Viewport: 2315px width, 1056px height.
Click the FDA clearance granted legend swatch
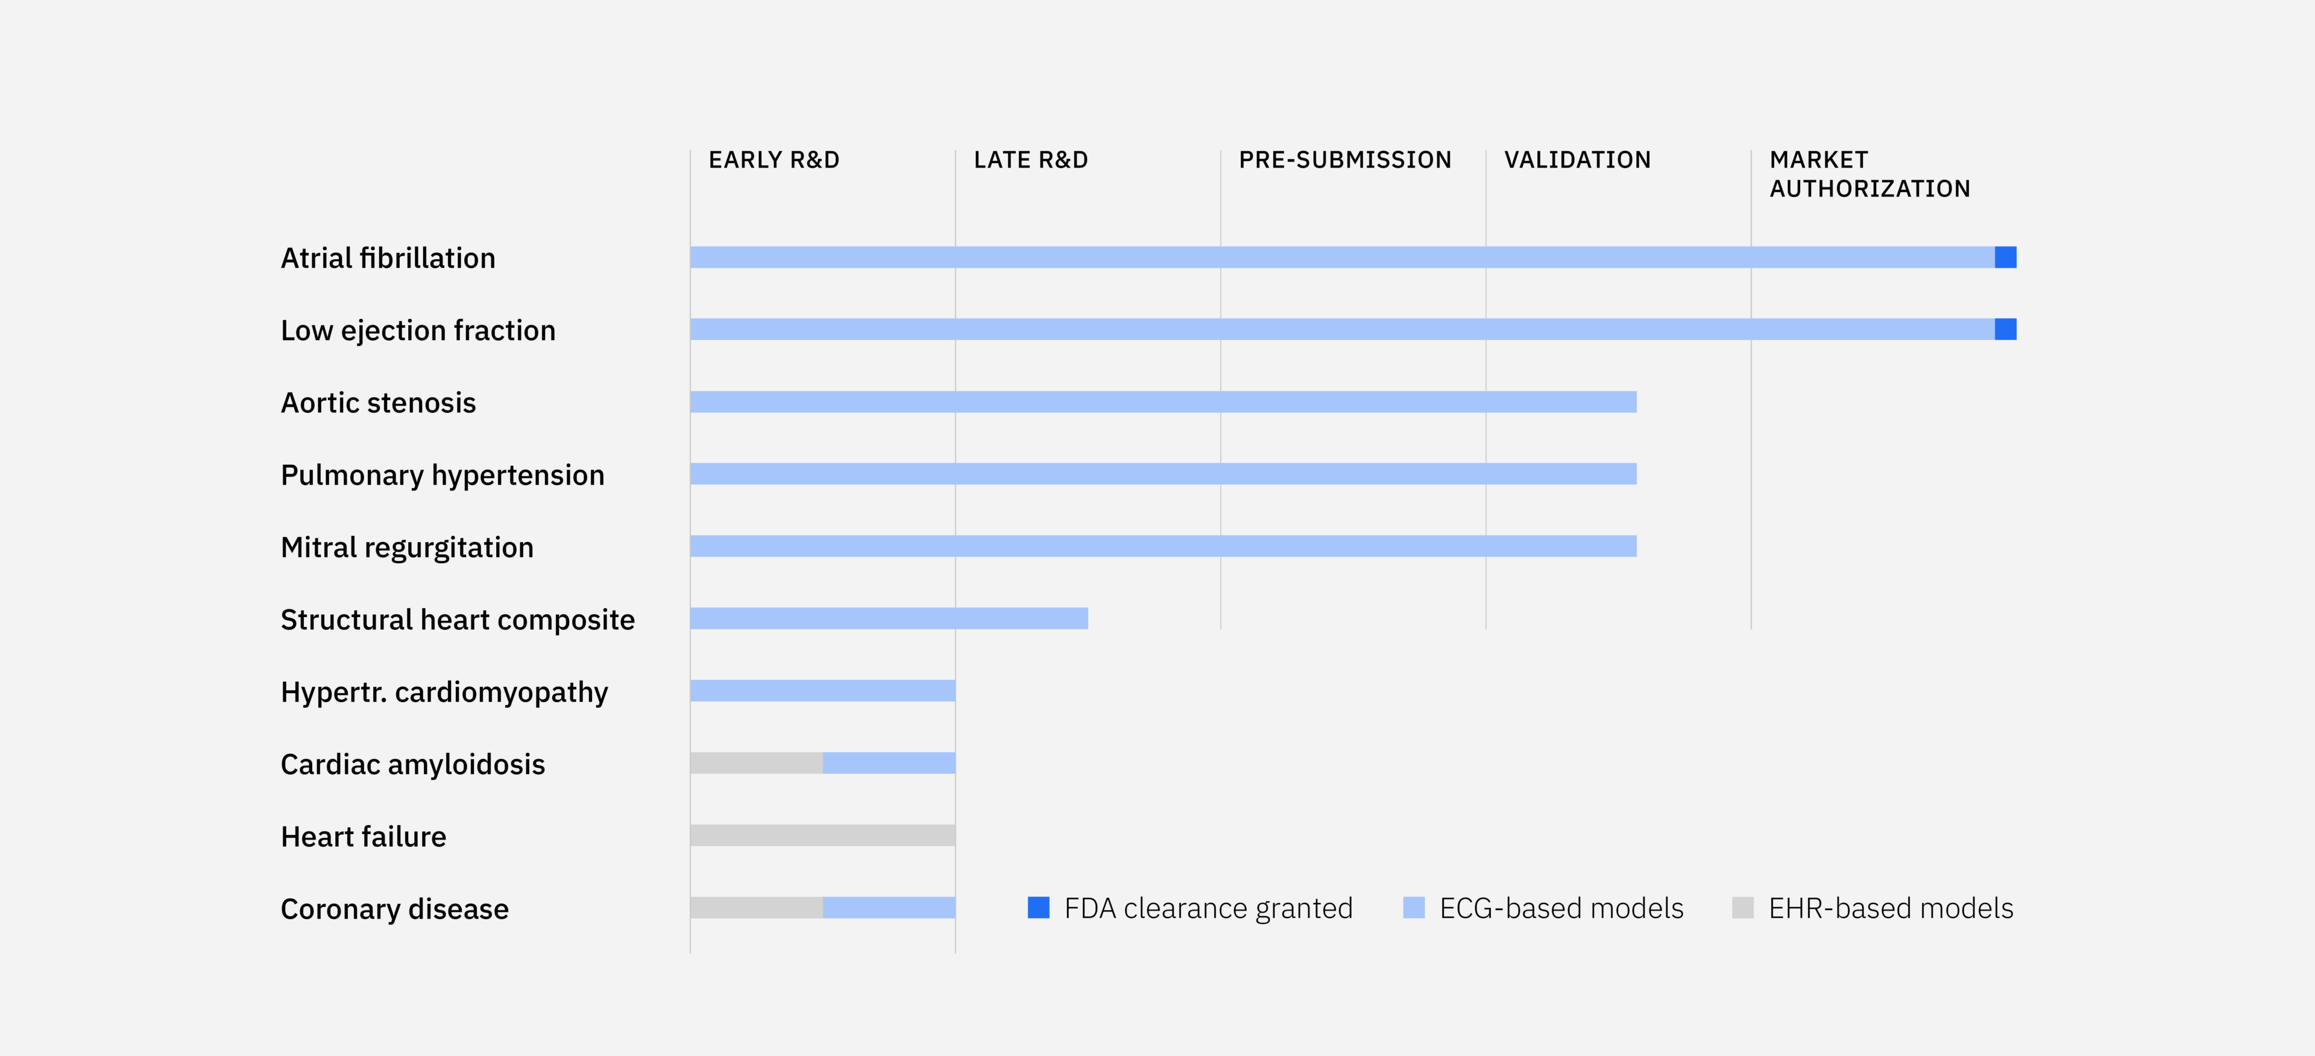click(1038, 908)
